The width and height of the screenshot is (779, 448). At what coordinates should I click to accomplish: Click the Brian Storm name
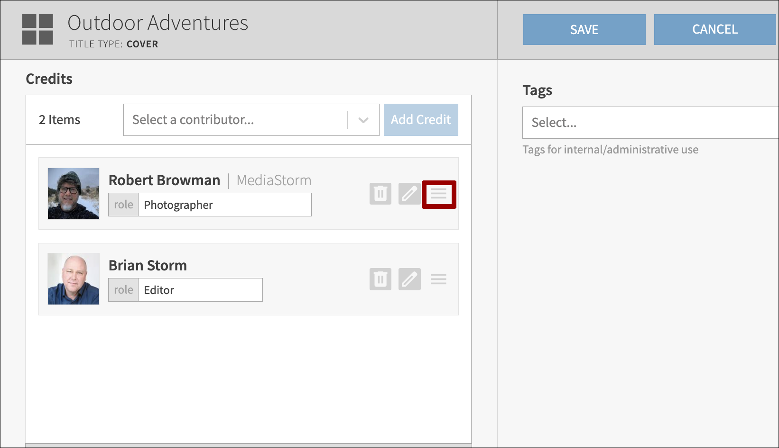(x=148, y=266)
